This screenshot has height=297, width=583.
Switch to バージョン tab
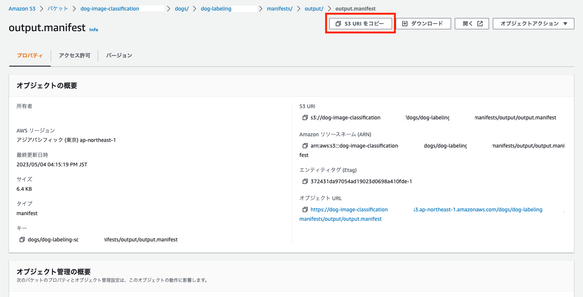click(x=119, y=56)
